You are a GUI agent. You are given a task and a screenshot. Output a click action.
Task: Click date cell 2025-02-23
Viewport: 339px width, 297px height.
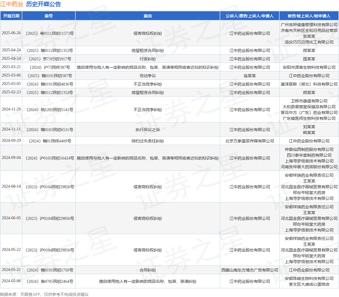tap(11, 92)
